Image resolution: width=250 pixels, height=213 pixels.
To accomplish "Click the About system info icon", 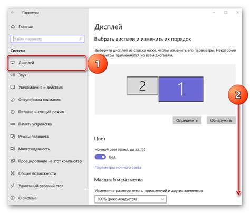I will point(13,198).
